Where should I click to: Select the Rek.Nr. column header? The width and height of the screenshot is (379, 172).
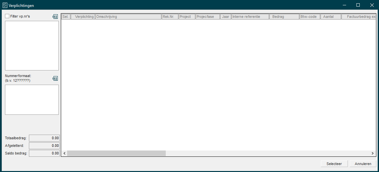pos(170,17)
